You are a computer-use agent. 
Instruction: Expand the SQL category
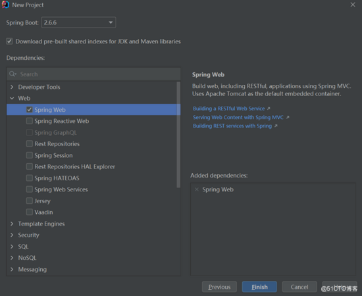point(12,247)
